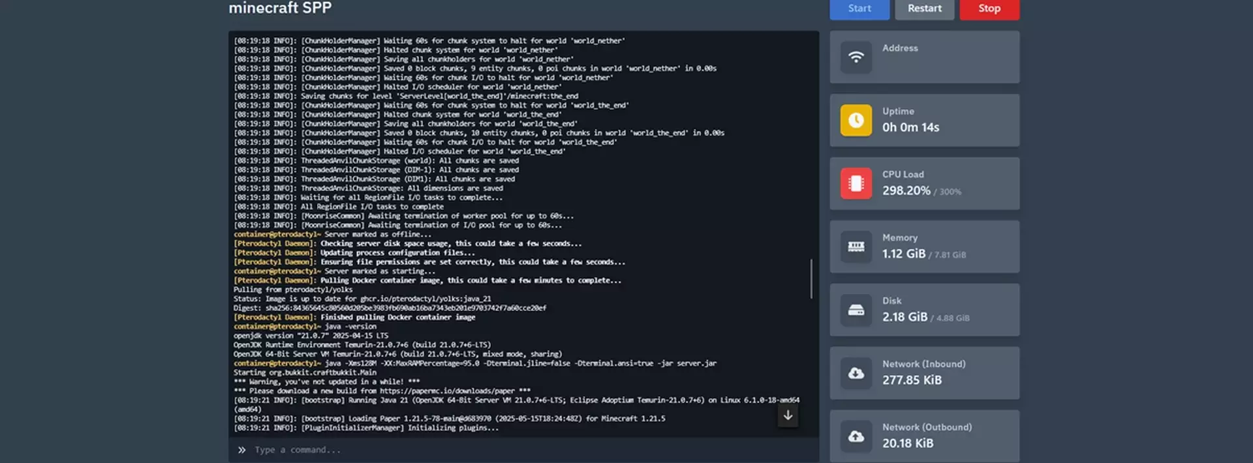The image size is (1253, 463).
Task: Click the 2.18 GiB disk usage reading
Action: (x=905, y=318)
